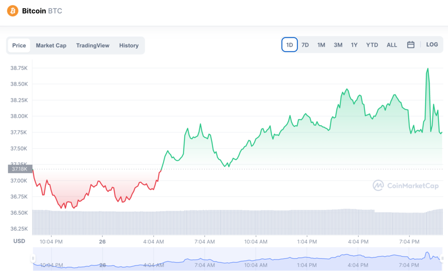Screen dimensions: 448x274
Task: Open the Market Cap tab
Action: 51,45
